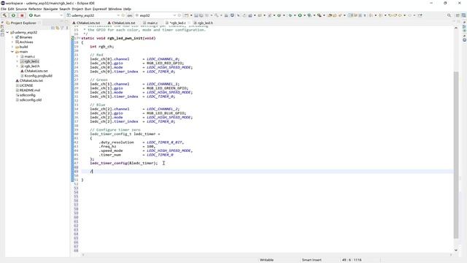Image resolution: width=467 pixels, height=263 pixels.
Task: Open the Window menu
Action: click(x=115, y=9)
